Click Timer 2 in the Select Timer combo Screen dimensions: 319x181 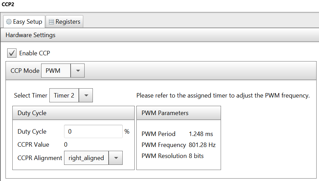coord(64,95)
